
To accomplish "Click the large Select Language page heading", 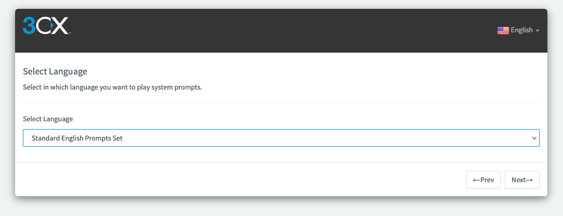I will [x=55, y=71].
